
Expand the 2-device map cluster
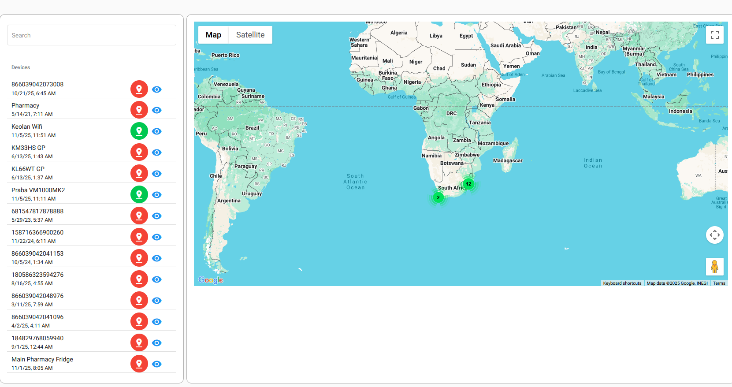[438, 197]
